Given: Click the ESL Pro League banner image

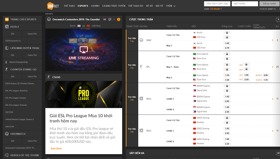Looking at the screenshot, I should (84, 94).
